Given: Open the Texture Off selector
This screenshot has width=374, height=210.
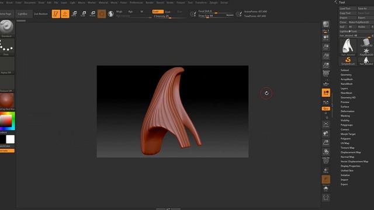Looking at the screenshot, I should (x=6, y=83).
